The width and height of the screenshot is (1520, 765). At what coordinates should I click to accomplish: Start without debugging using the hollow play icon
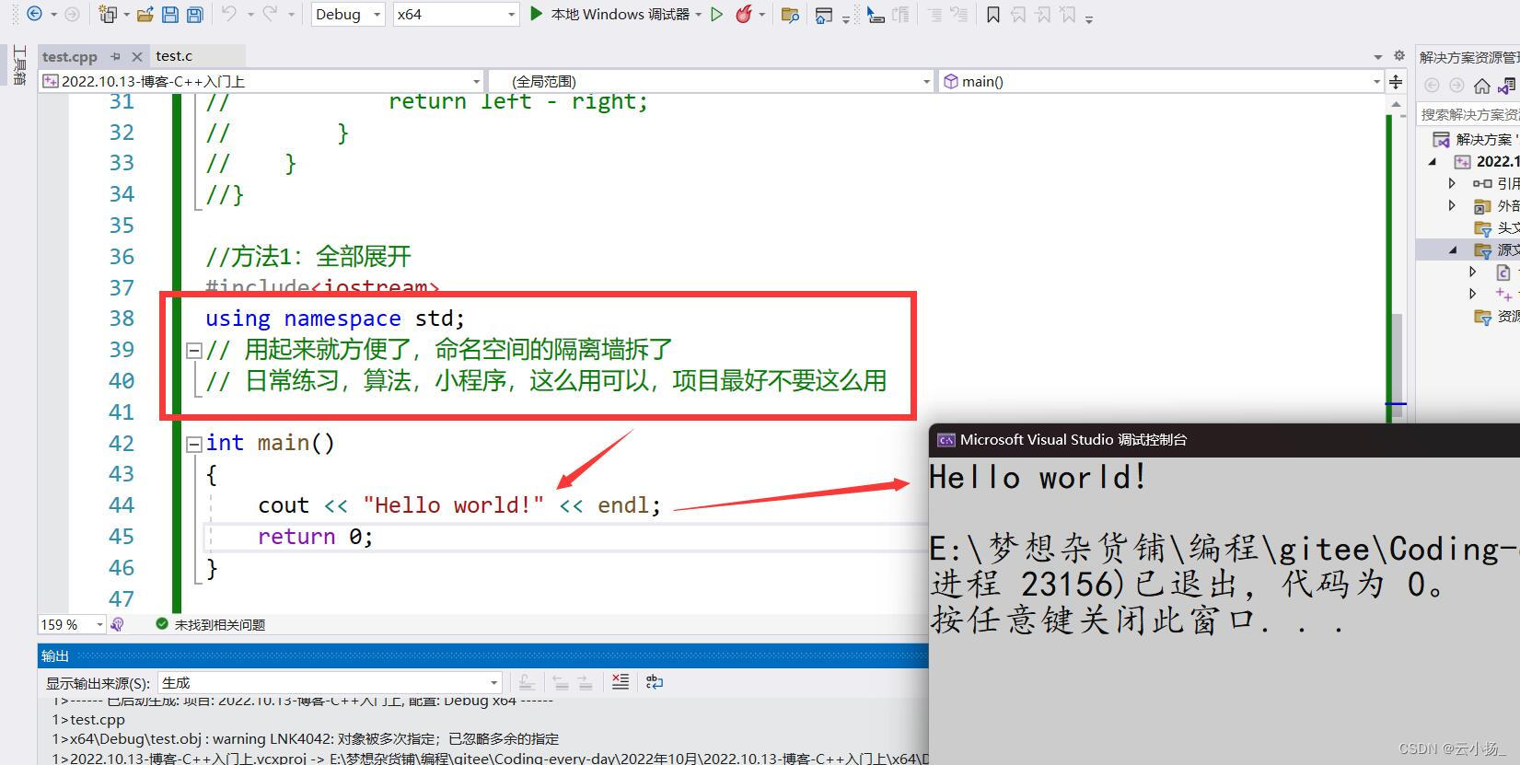click(x=716, y=14)
